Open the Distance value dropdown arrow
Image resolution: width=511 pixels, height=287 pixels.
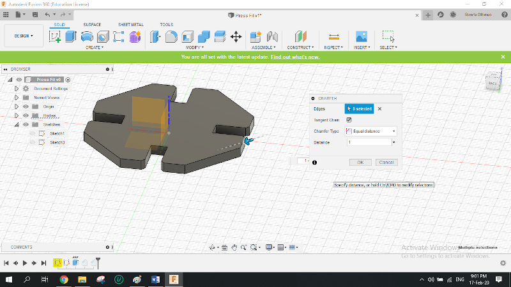(x=393, y=142)
